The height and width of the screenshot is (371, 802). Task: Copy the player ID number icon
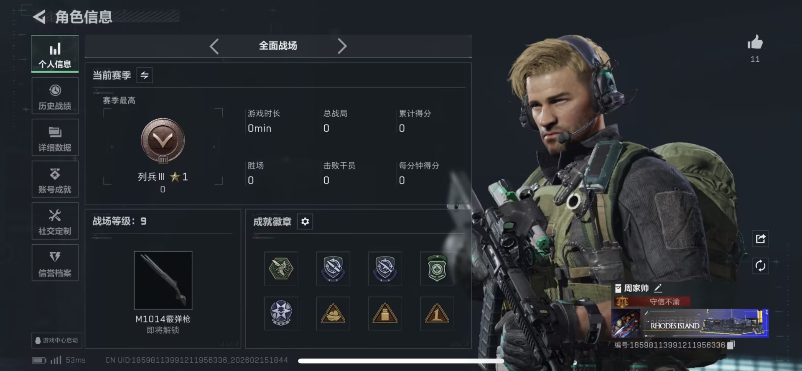[731, 345]
